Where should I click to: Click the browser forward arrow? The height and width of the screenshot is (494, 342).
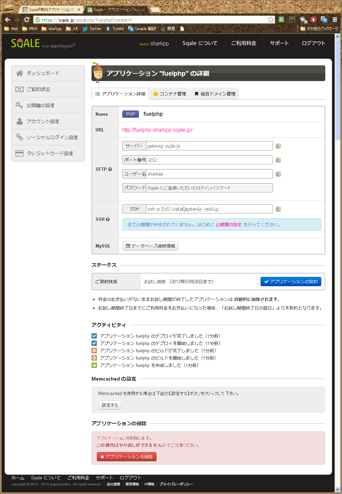[x=17, y=20]
